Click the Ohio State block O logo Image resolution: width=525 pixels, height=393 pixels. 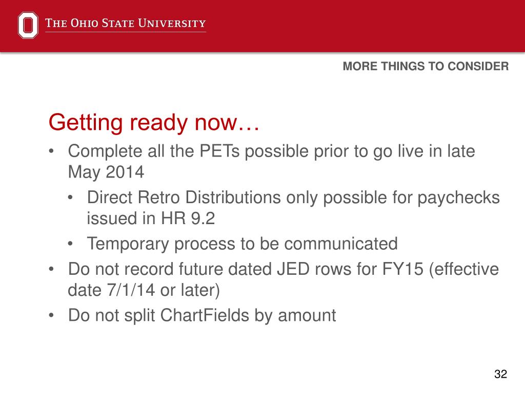coord(28,25)
